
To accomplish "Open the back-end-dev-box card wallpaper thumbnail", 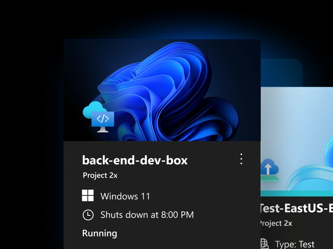I will (x=162, y=90).
